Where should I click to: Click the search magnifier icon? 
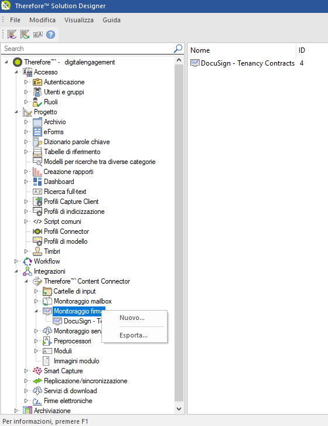point(178,49)
